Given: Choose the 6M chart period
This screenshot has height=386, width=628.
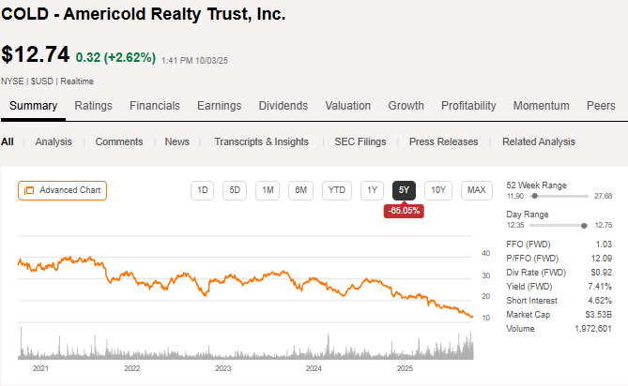Looking at the screenshot, I should click(x=300, y=191).
